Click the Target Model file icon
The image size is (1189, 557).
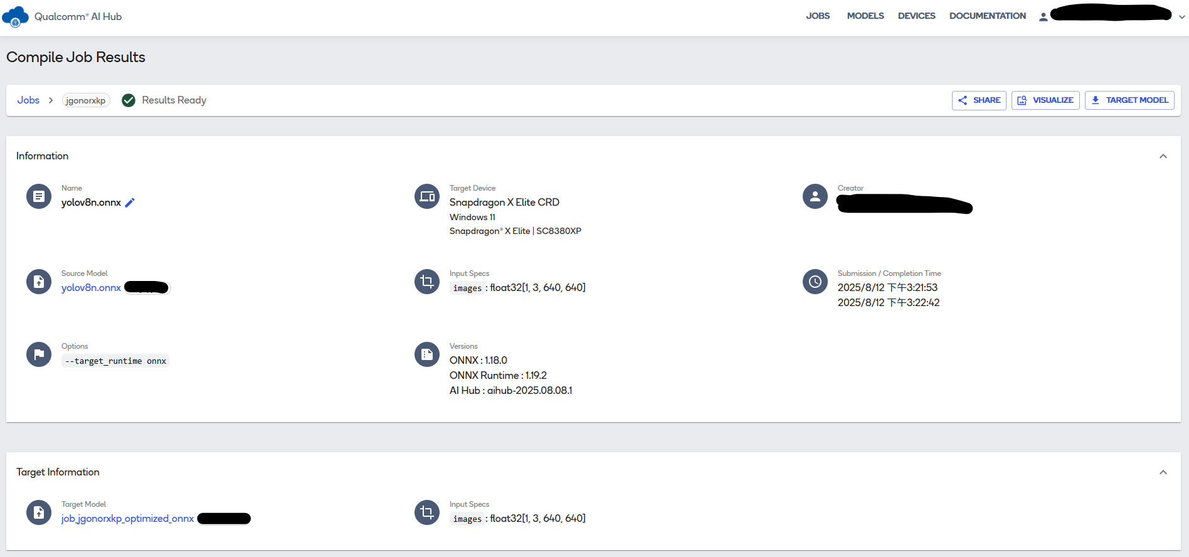click(39, 512)
